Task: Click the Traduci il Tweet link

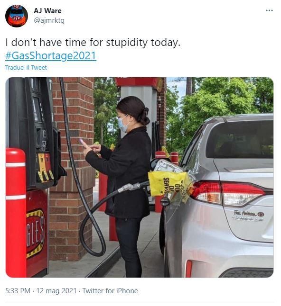Action: [x=26, y=68]
